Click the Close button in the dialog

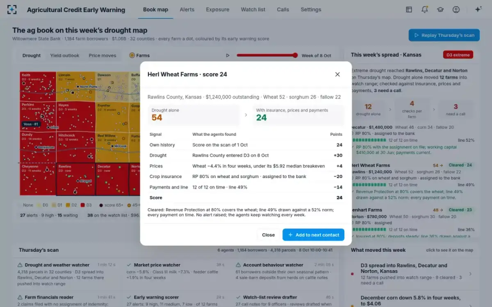[269, 235]
